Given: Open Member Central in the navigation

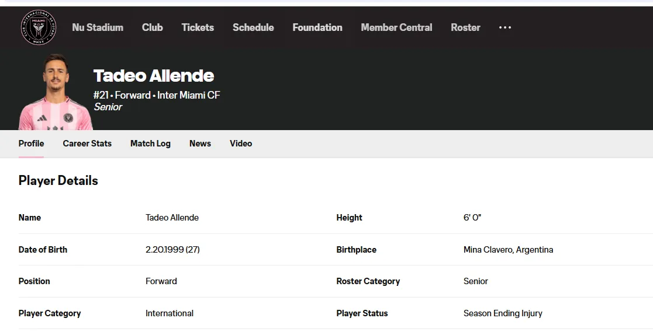Looking at the screenshot, I should tap(396, 27).
